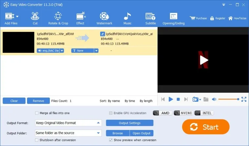
Task: Enable Merge all files into one
Action: tap(37, 113)
